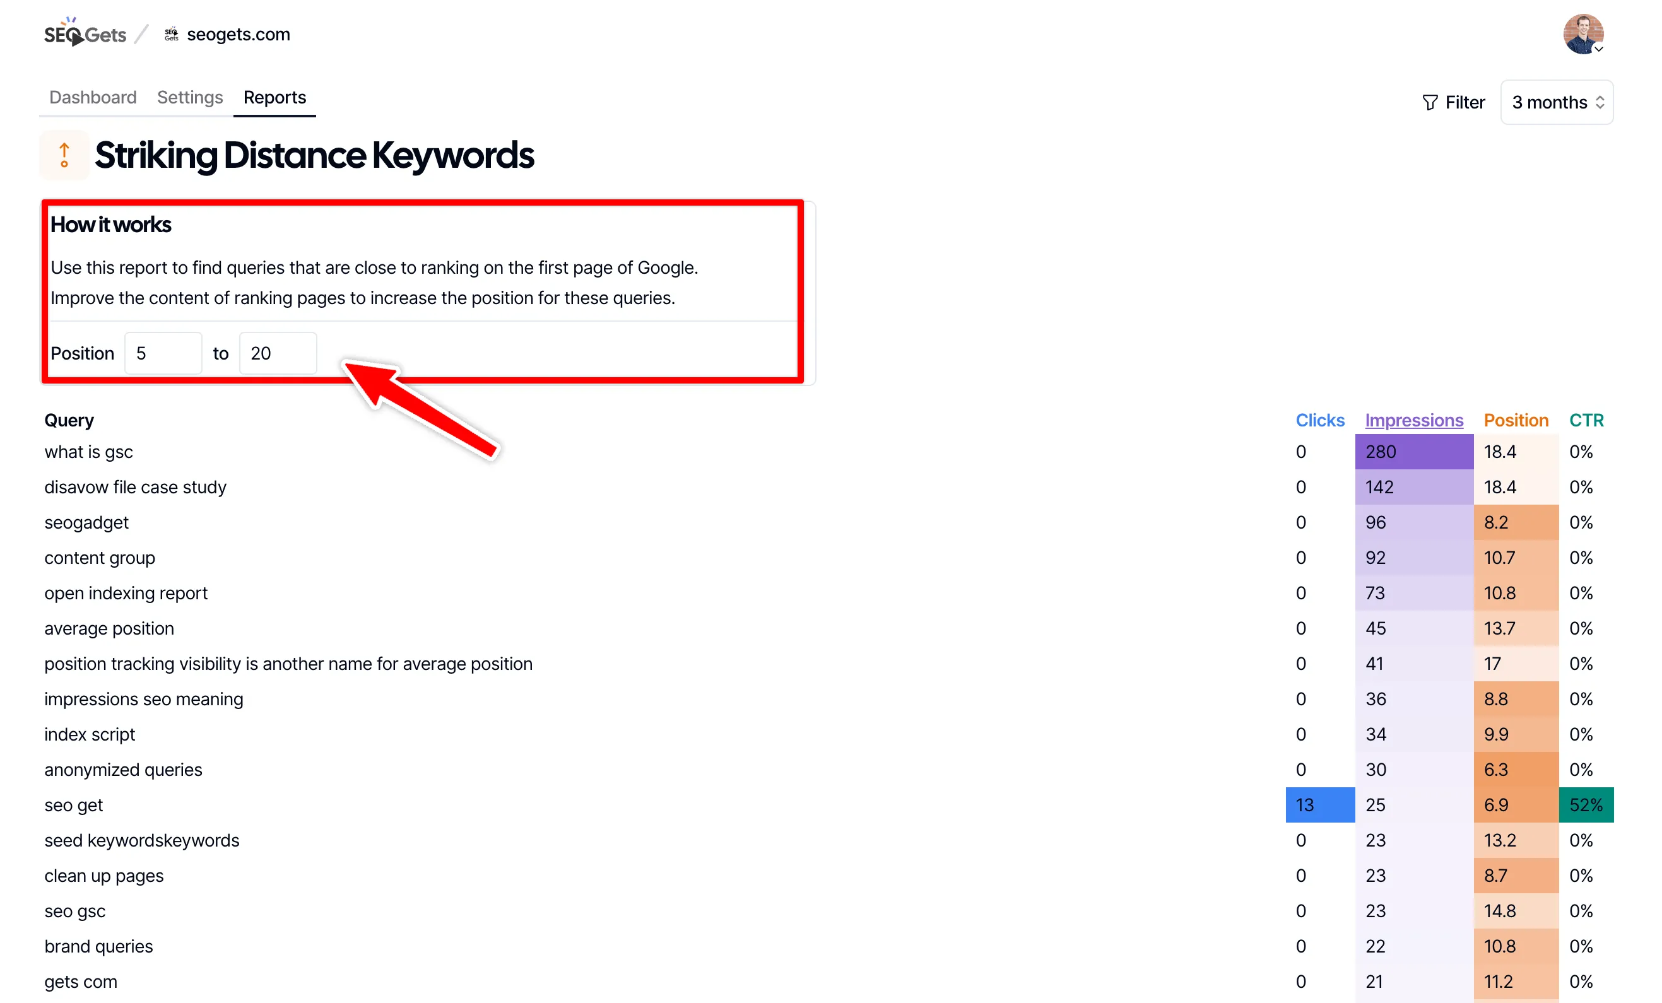Click the seogets.com site favicon
The image size is (1662, 1003).
172,33
